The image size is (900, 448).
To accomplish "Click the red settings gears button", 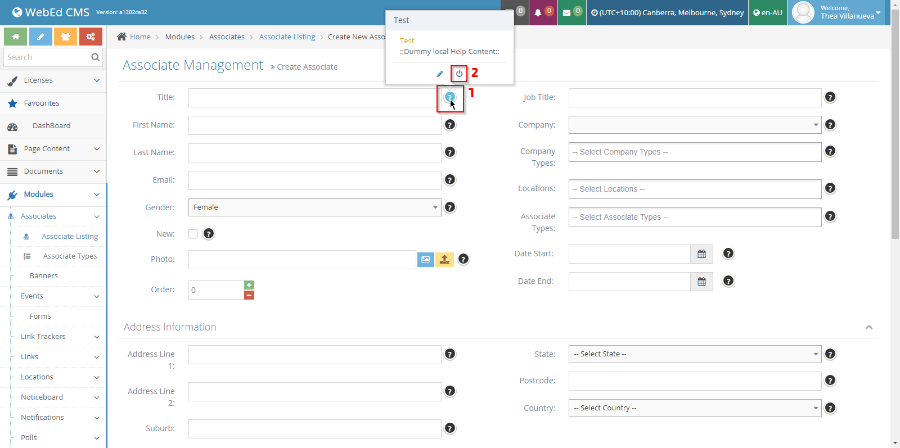I will 91,37.
